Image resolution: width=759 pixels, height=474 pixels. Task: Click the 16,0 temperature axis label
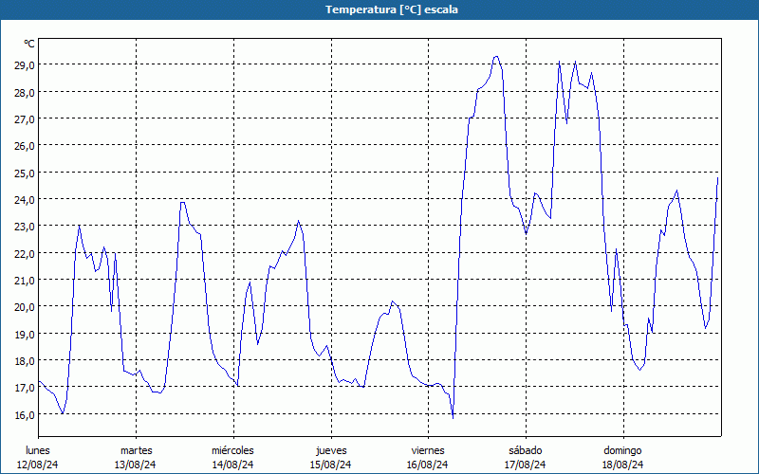click(x=25, y=414)
